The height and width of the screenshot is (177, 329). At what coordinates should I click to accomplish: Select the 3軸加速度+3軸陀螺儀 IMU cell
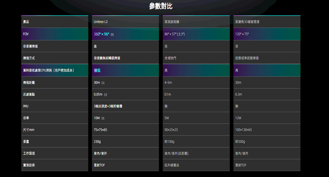click(108, 106)
